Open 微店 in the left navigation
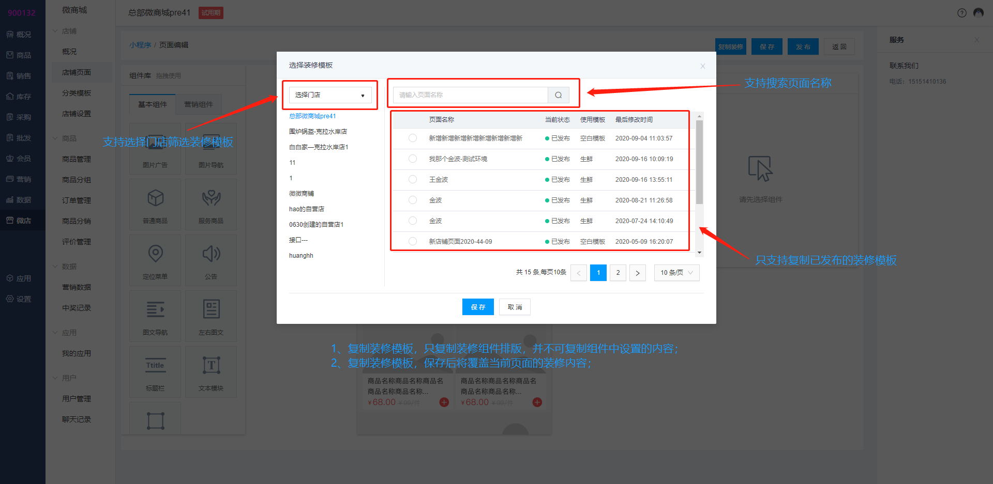Image resolution: width=993 pixels, height=484 pixels. pyautogui.click(x=23, y=221)
